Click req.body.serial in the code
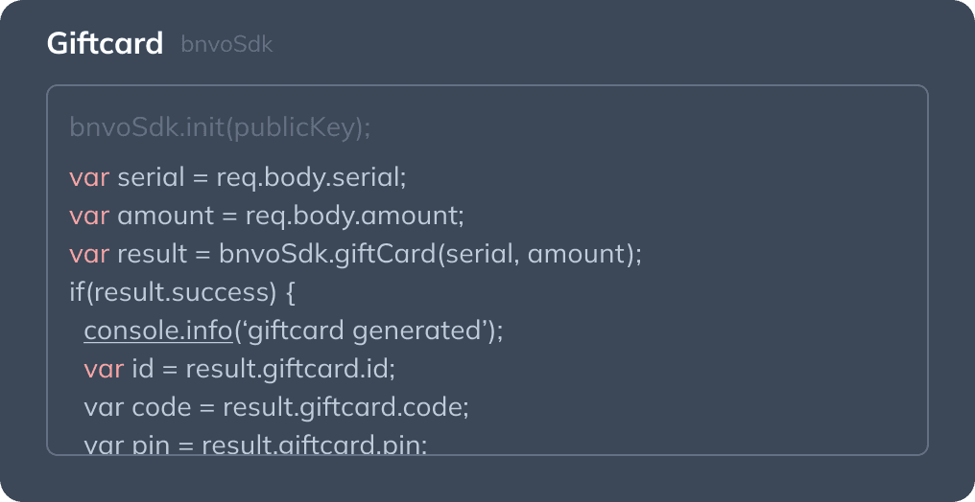This screenshot has height=502, width=975. [311, 177]
